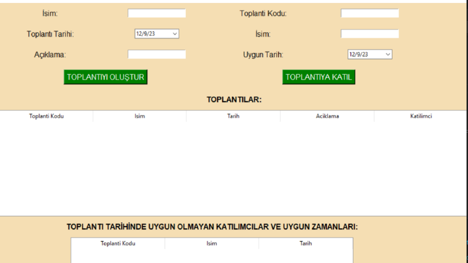468x263 pixels.
Task: Open the Uygun Tarih date dropdown
Action: click(388, 54)
